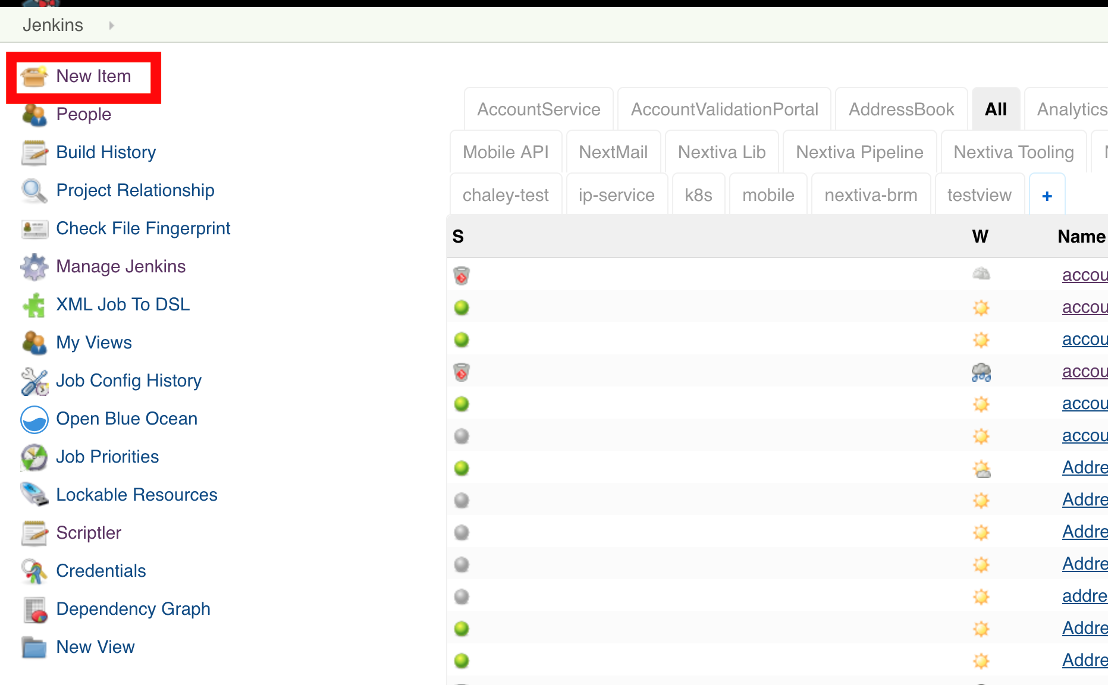Open the Nextiva Lib view tab
The height and width of the screenshot is (685, 1108).
(721, 152)
